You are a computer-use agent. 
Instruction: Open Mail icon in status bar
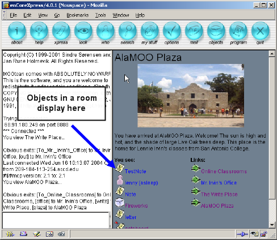(x=23, y=234)
